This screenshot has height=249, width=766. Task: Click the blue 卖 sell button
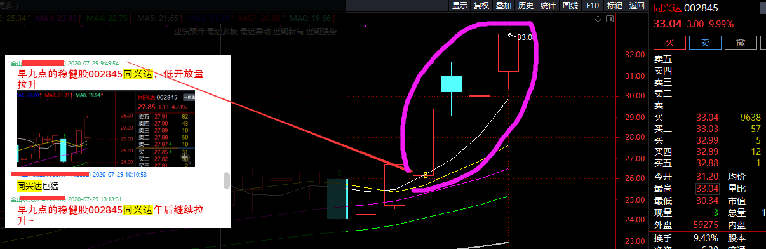coord(704,43)
